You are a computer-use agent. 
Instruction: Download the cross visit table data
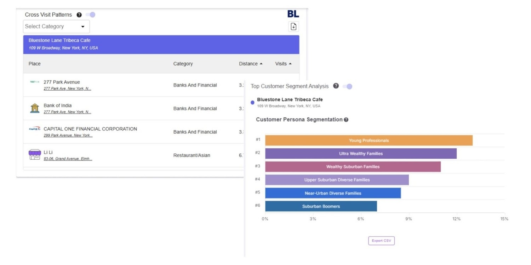coord(293,26)
